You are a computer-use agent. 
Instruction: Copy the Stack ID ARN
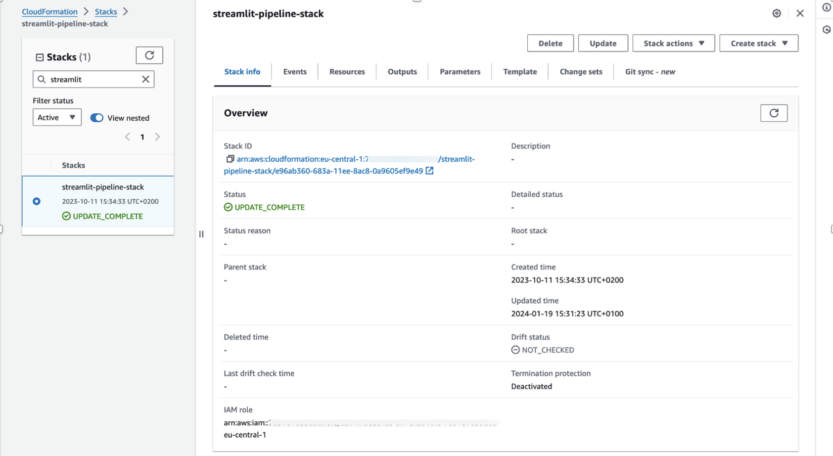[230, 159]
